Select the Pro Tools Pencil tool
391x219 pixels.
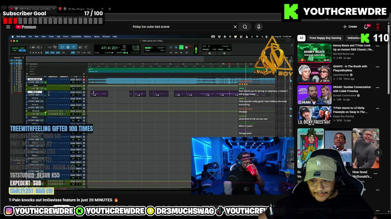tap(86, 47)
